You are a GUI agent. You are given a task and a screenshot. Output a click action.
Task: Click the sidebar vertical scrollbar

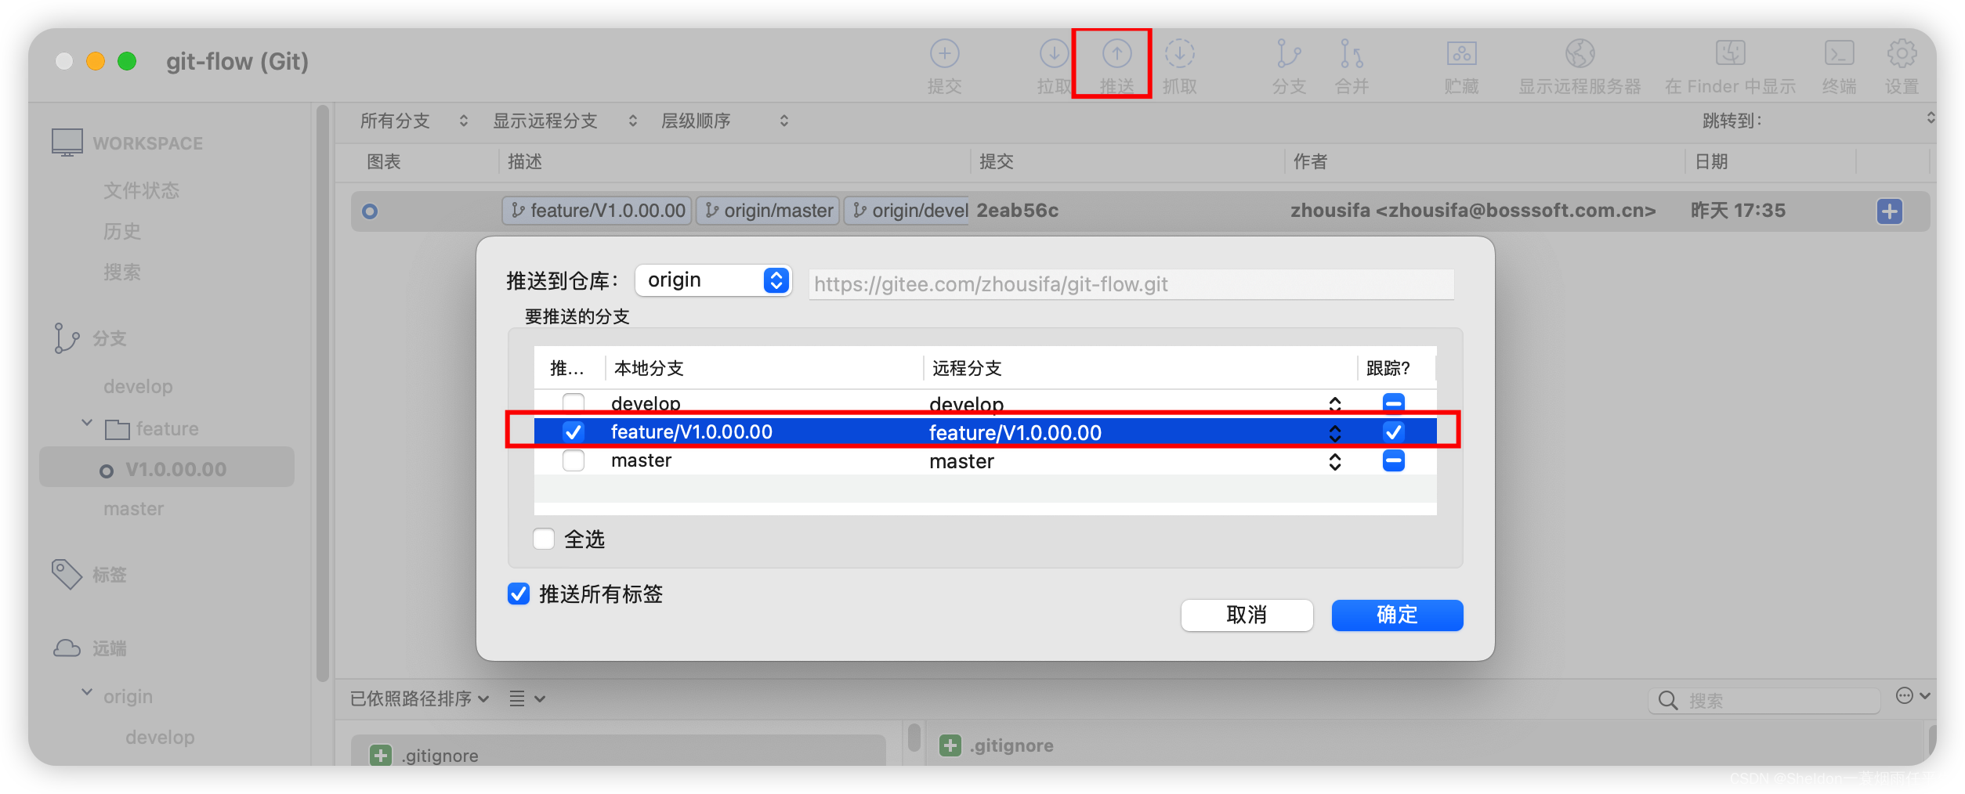322,392
